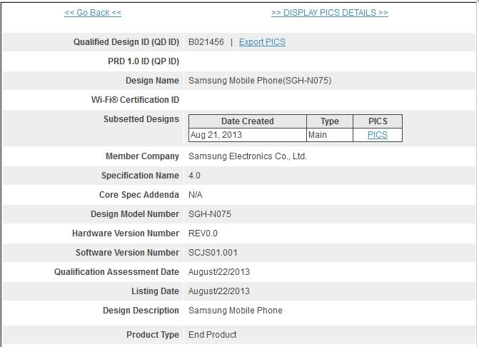Open the PICS link in the Main row

click(377, 135)
